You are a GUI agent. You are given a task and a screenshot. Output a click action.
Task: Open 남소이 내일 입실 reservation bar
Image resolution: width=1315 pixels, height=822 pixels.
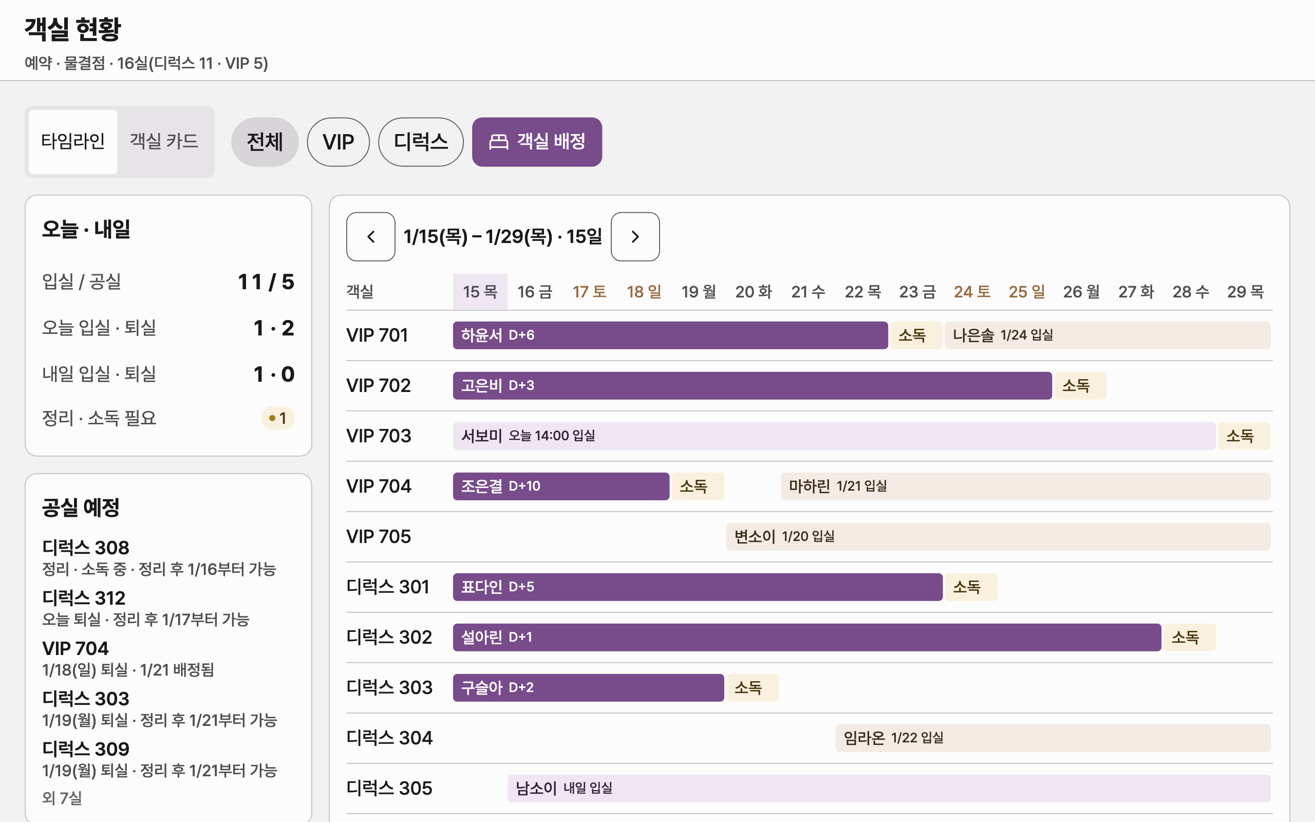coord(889,788)
